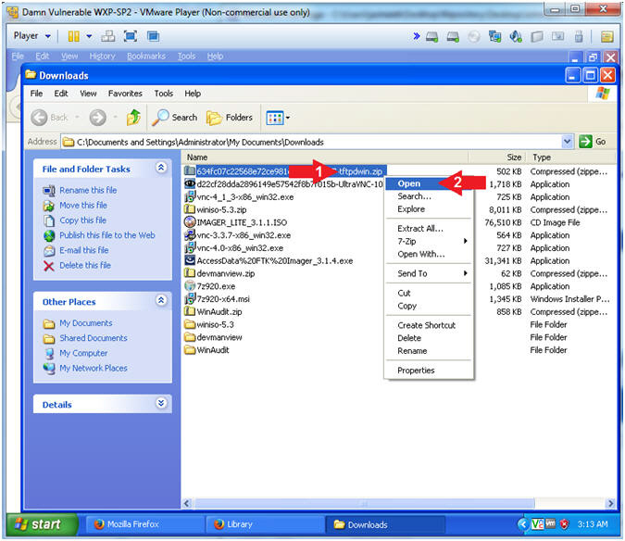Screen dimensions: 625x541
Task: Open the File menu in Downloads window
Action: pyautogui.click(x=36, y=94)
